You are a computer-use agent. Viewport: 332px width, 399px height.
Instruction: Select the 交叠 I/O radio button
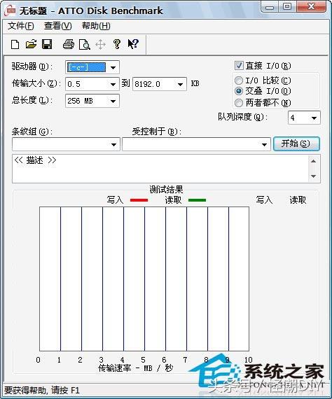point(239,91)
